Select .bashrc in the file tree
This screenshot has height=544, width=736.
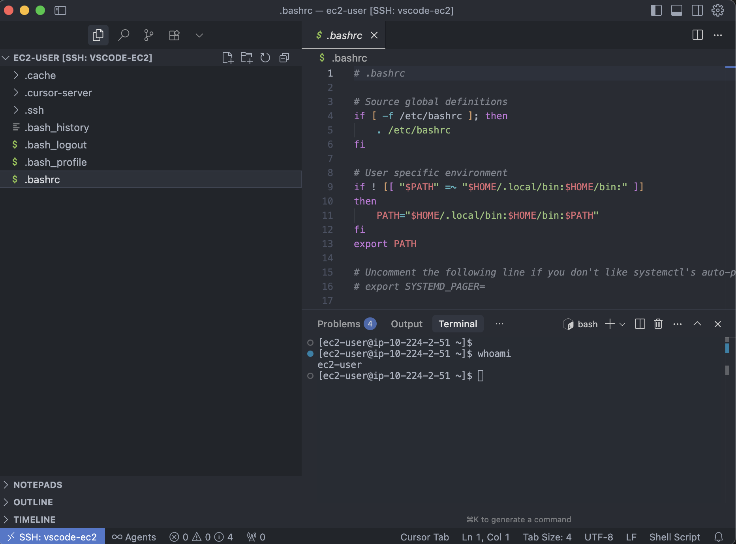151,180
